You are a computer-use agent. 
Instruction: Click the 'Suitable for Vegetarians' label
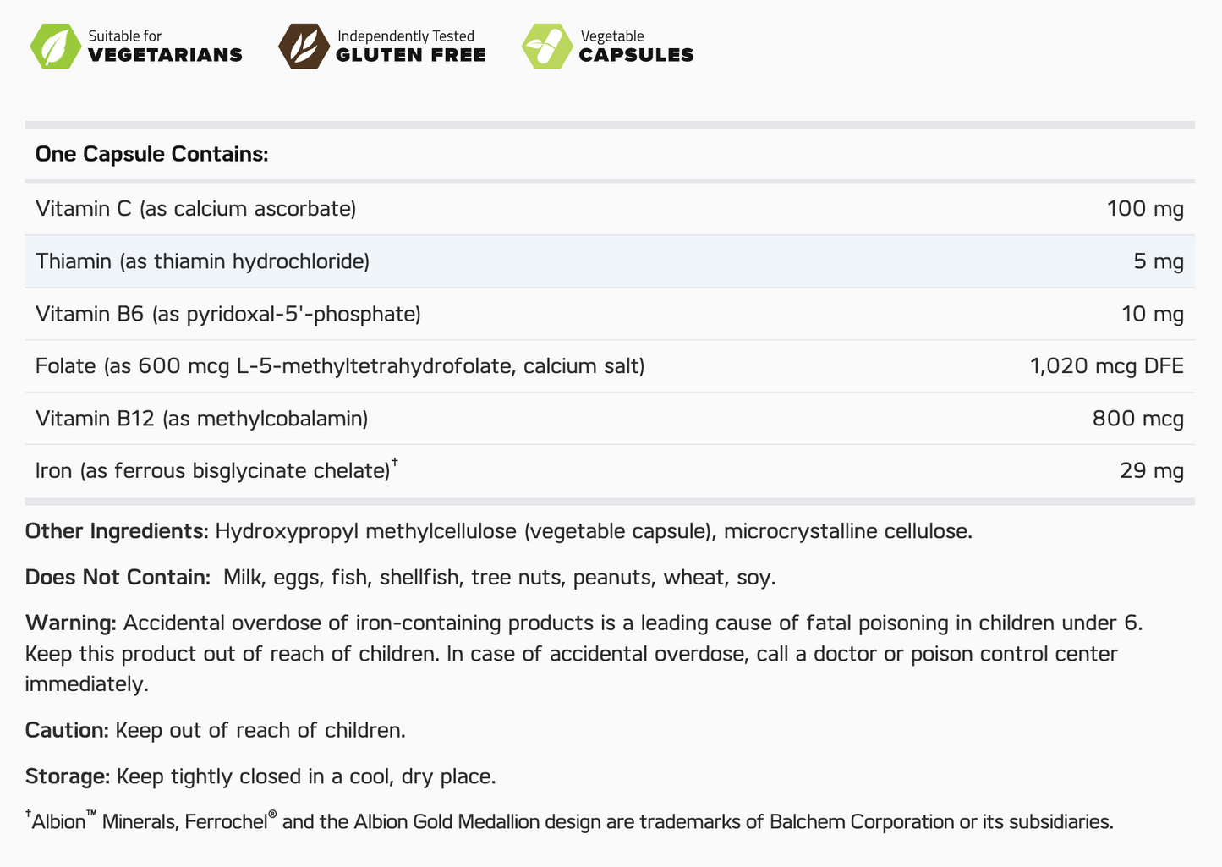coord(165,47)
